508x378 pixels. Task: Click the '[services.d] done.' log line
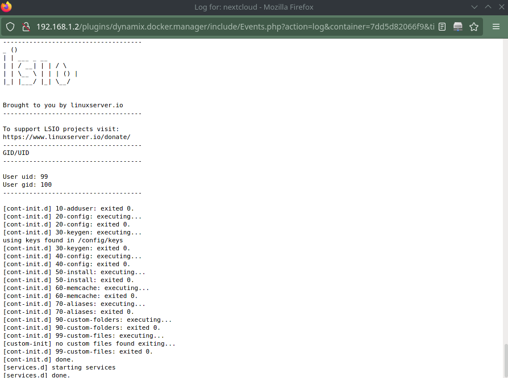(x=36, y=375)
